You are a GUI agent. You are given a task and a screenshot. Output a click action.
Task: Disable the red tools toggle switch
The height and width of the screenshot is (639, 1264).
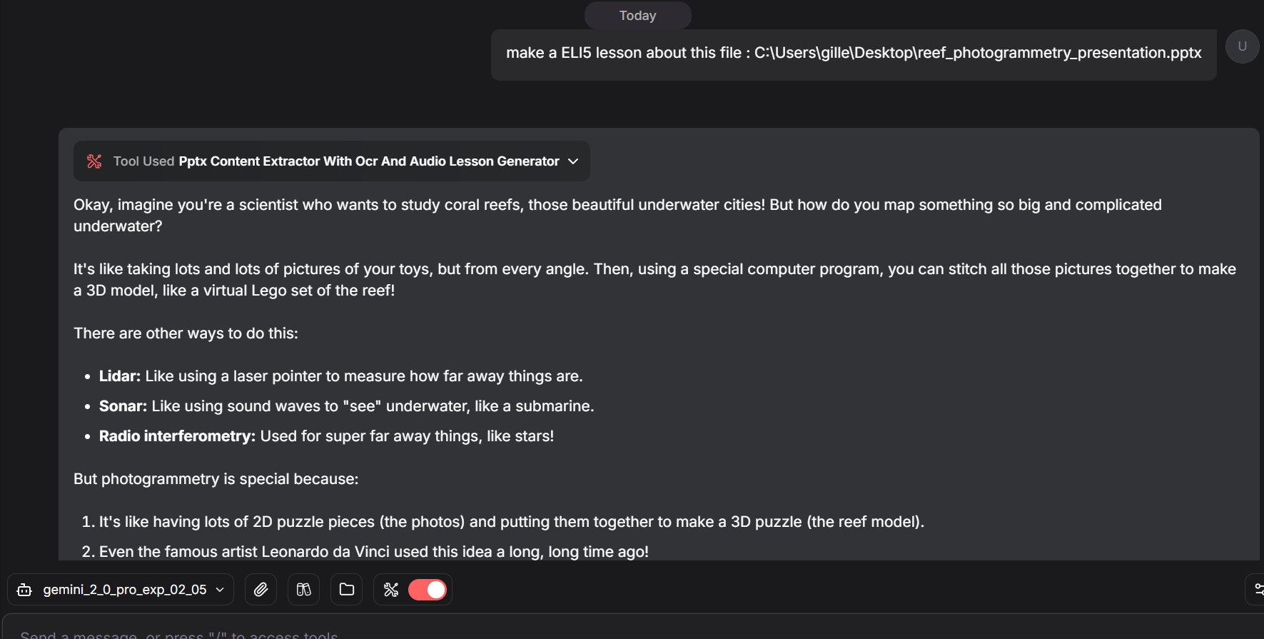tap(427, 589)
